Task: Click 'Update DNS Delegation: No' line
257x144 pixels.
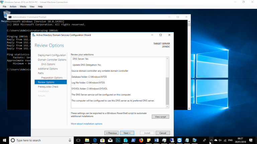Action: pyautogui.click(x=87, y=65)
